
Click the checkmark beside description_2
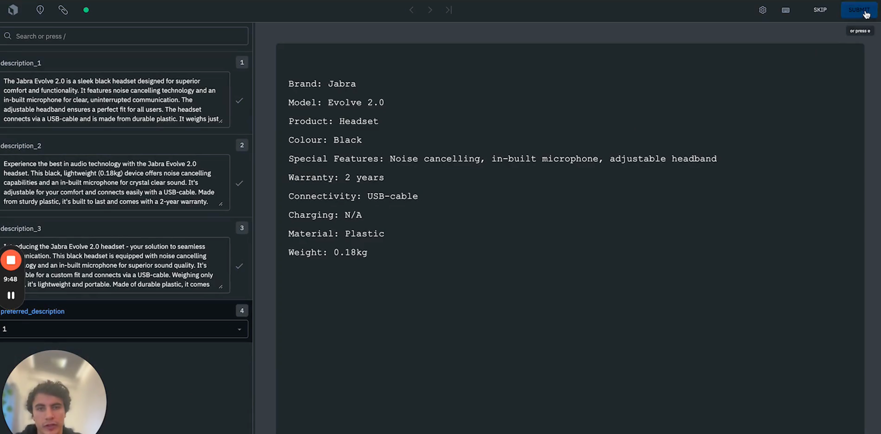tap(239, 183)
